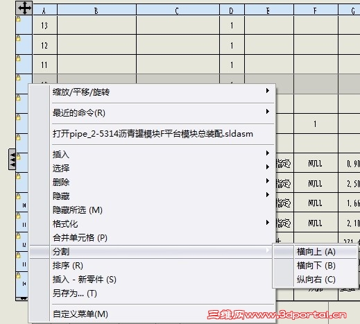Image resolution: width=360 pixels, height=324 pixels.
Task: Choose 隐藏所选 (M) from context menu
Action: click(152, 210)
